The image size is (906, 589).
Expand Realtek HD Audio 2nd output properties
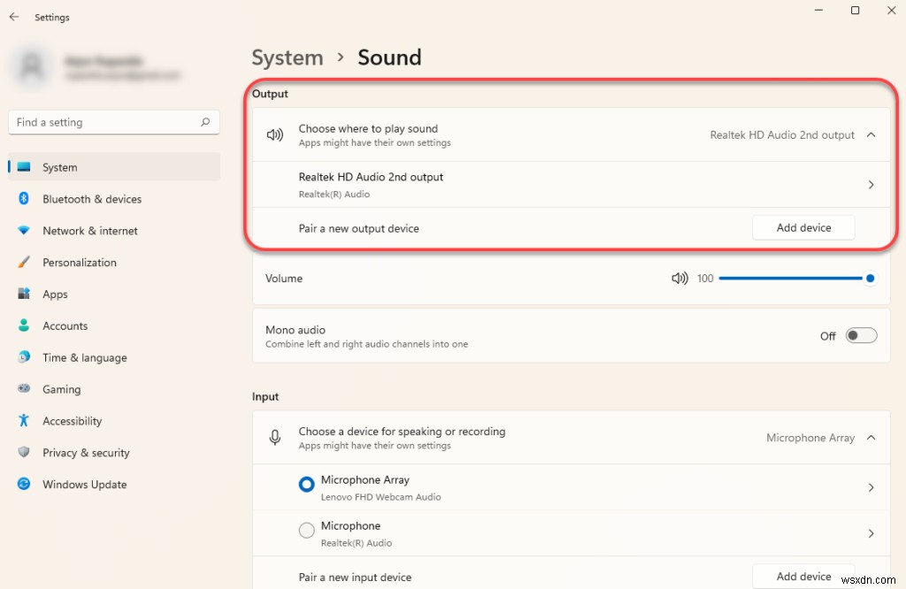pos(871,184)
